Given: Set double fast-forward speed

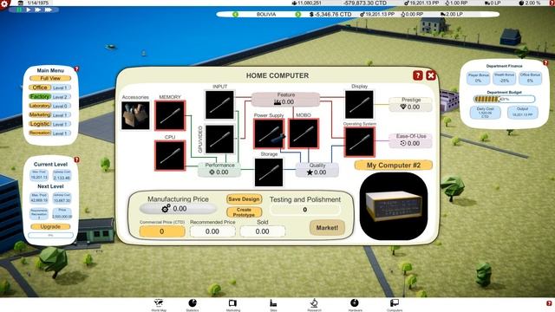Looking at the screenshot, I should pyautogui.click(x=37, y=10).
